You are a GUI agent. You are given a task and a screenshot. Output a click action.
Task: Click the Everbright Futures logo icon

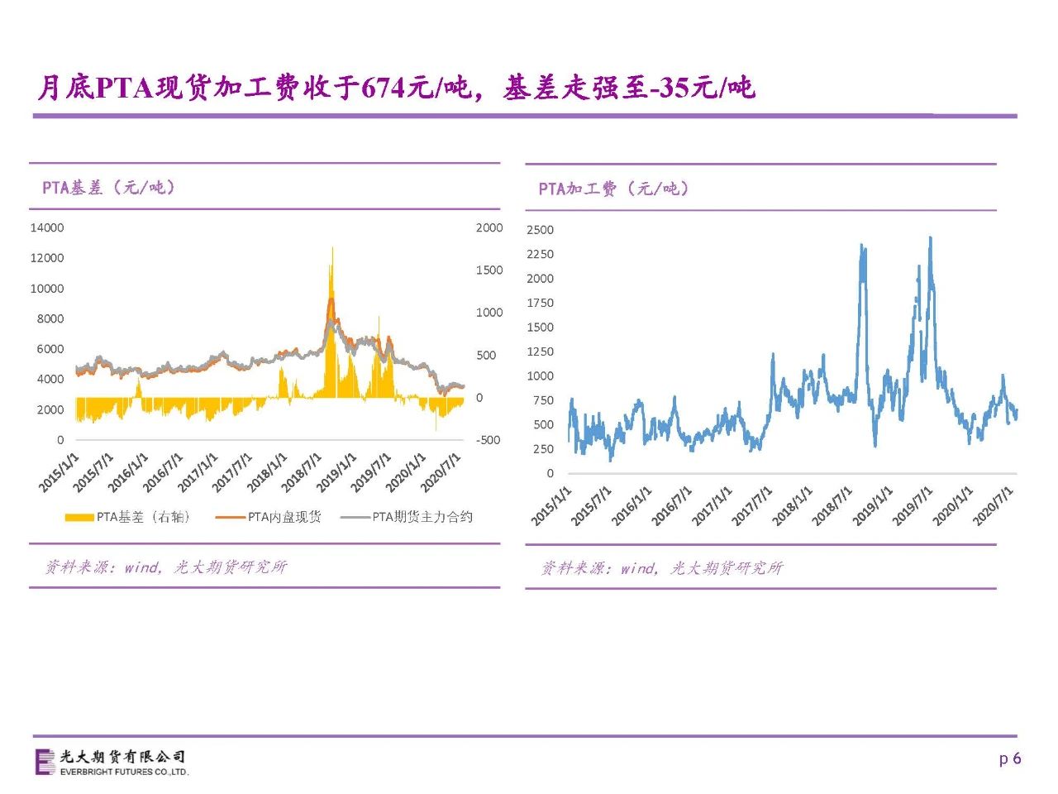(45, 762)
